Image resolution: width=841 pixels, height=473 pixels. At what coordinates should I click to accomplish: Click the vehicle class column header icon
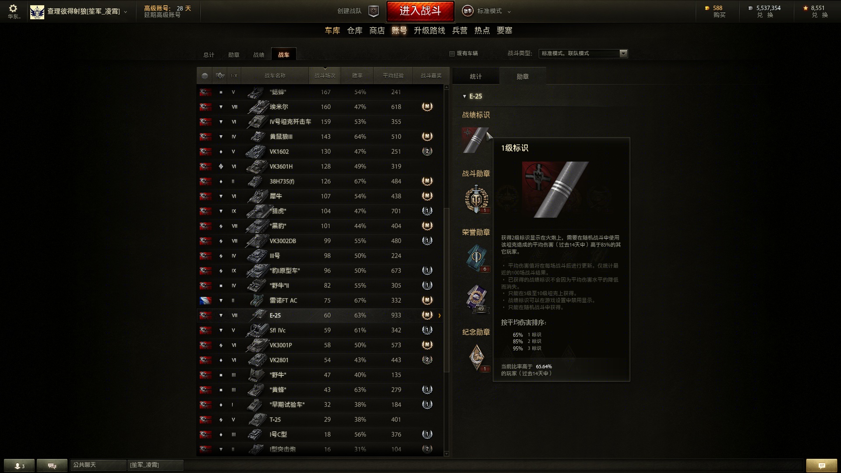[220, 76]
